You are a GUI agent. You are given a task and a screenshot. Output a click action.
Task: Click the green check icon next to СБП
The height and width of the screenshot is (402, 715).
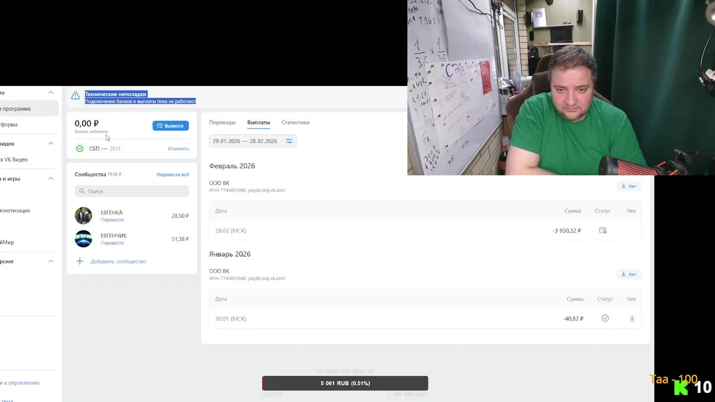click(x=80, y=149)
